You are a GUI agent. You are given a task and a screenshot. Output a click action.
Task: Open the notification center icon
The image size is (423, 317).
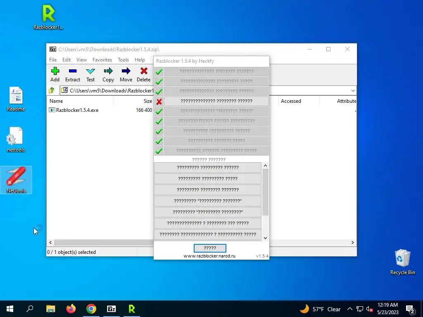(410, 309)
